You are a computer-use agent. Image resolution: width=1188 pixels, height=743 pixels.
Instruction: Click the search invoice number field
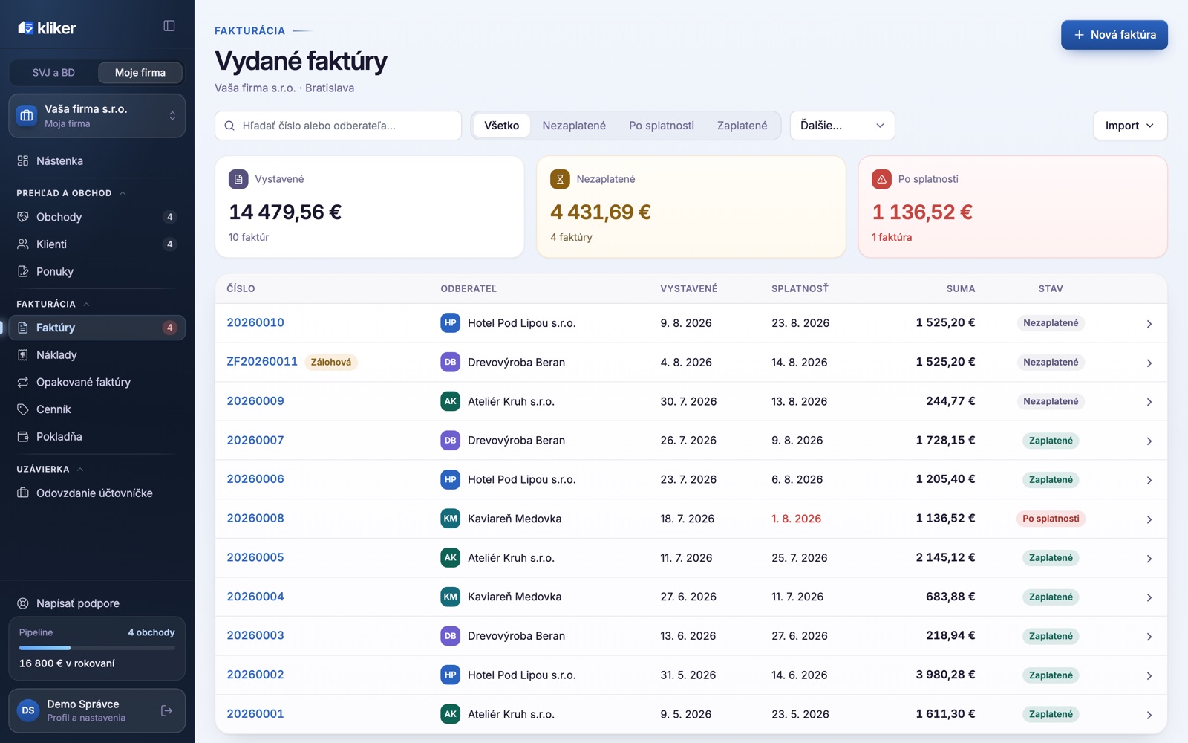pyautogui.click(x=338, y=126)
